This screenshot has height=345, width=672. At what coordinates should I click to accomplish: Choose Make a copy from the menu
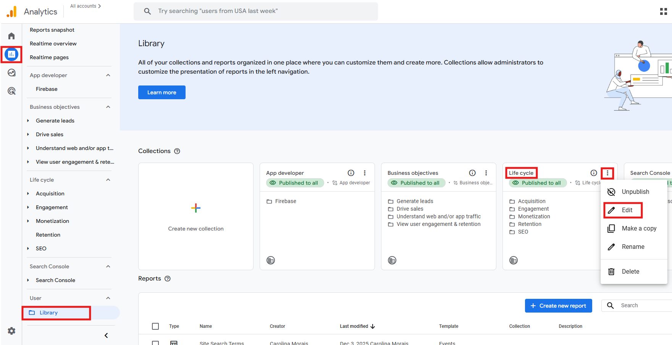634,228
